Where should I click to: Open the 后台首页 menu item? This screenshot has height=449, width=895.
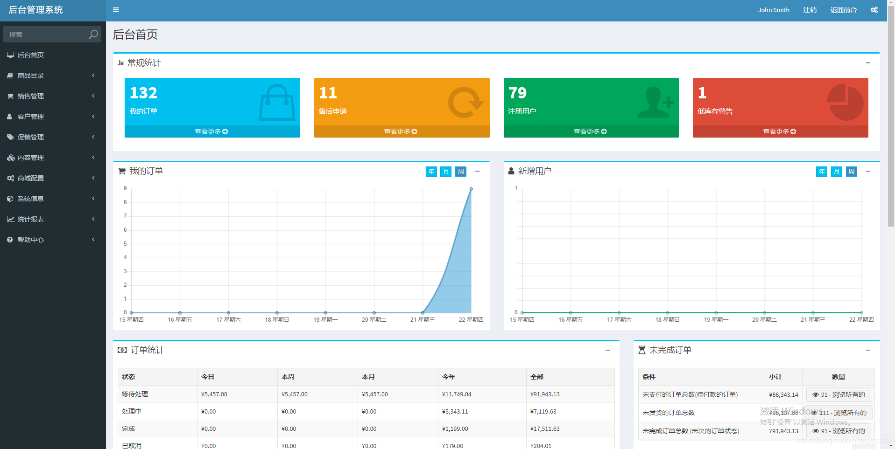click(x=53, y=55)
